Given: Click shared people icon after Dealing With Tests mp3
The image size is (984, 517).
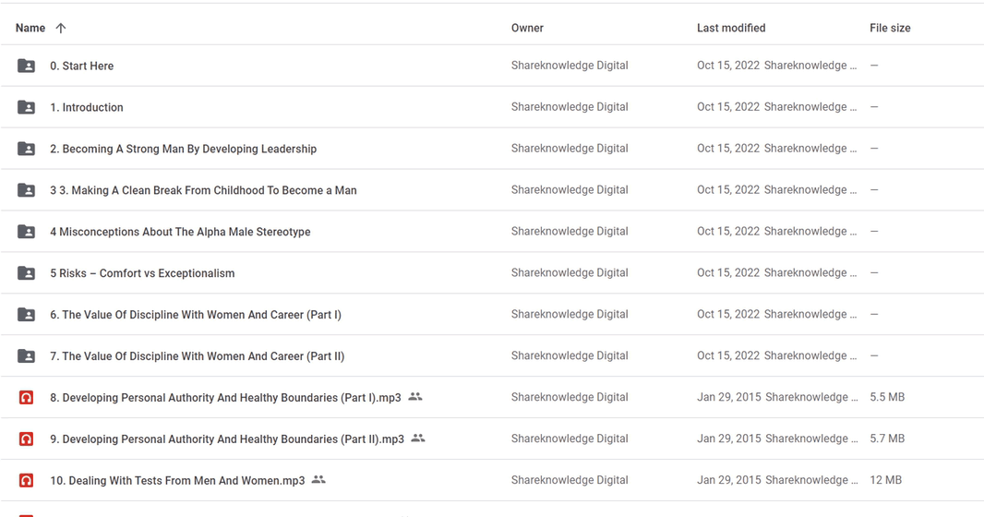Looking at the screenshot, I should click(318, 479).
